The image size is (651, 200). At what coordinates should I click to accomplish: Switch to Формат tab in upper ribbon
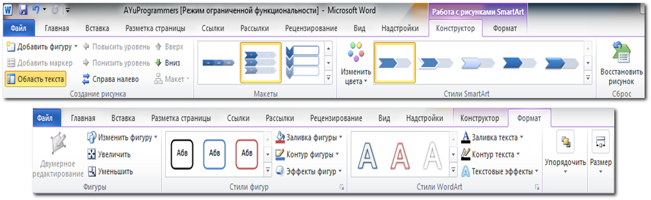pyautogui.click(x=505, y=29)
